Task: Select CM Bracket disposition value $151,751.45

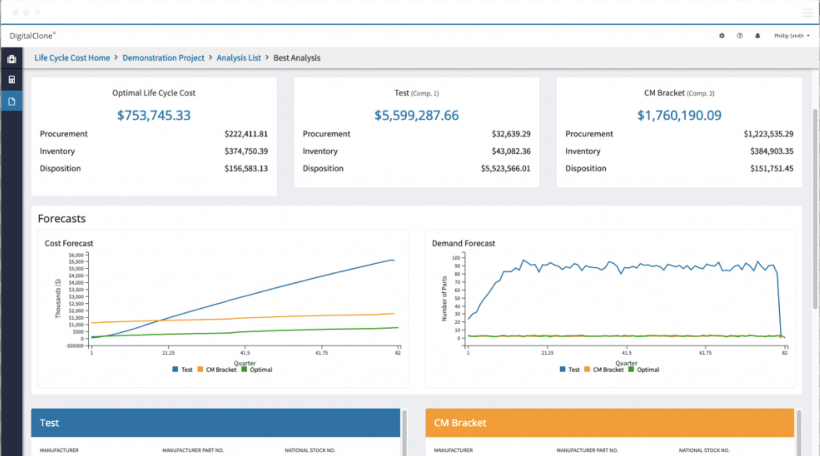Action: 772,168
